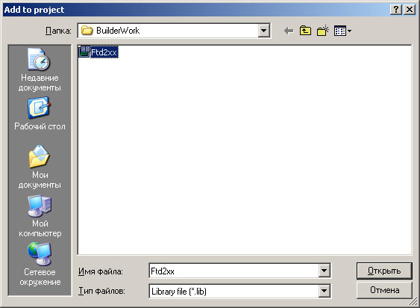Click the Library file (*.lib) type field
This screenshot has height=308, width=420.
[233, 291]
